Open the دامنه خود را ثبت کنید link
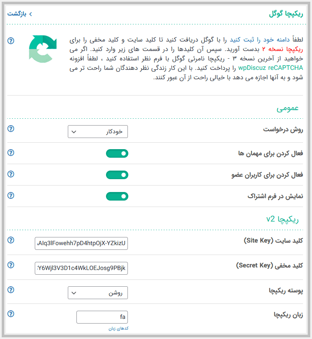This screenshot has width=312, height=339. [x=260, y=40]
